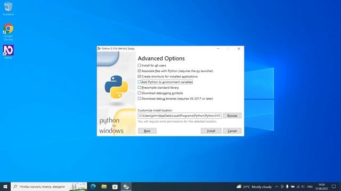The width and height of the screenshot is (341, 191).
Task: Click the Install button
Action: tap(211, 131)
